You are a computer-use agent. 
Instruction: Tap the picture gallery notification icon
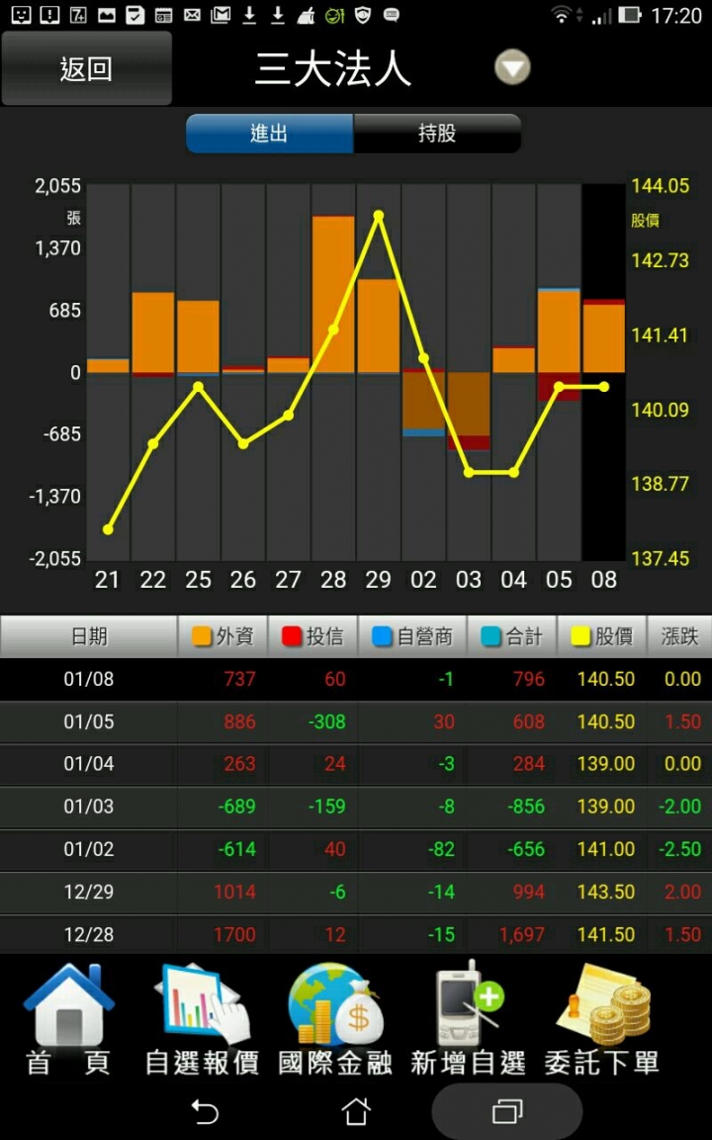(x=107, y=15)
